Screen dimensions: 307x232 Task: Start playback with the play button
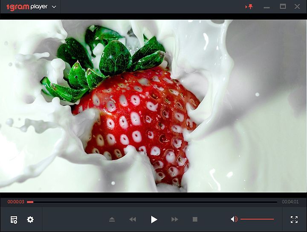click(x=154, y=220)
